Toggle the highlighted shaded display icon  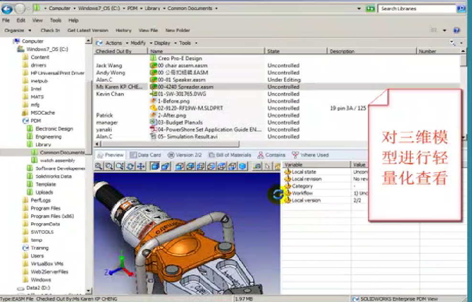pos(155,166)
